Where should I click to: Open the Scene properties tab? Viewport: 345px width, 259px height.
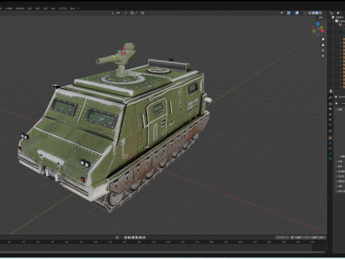[x=331, y=119]
